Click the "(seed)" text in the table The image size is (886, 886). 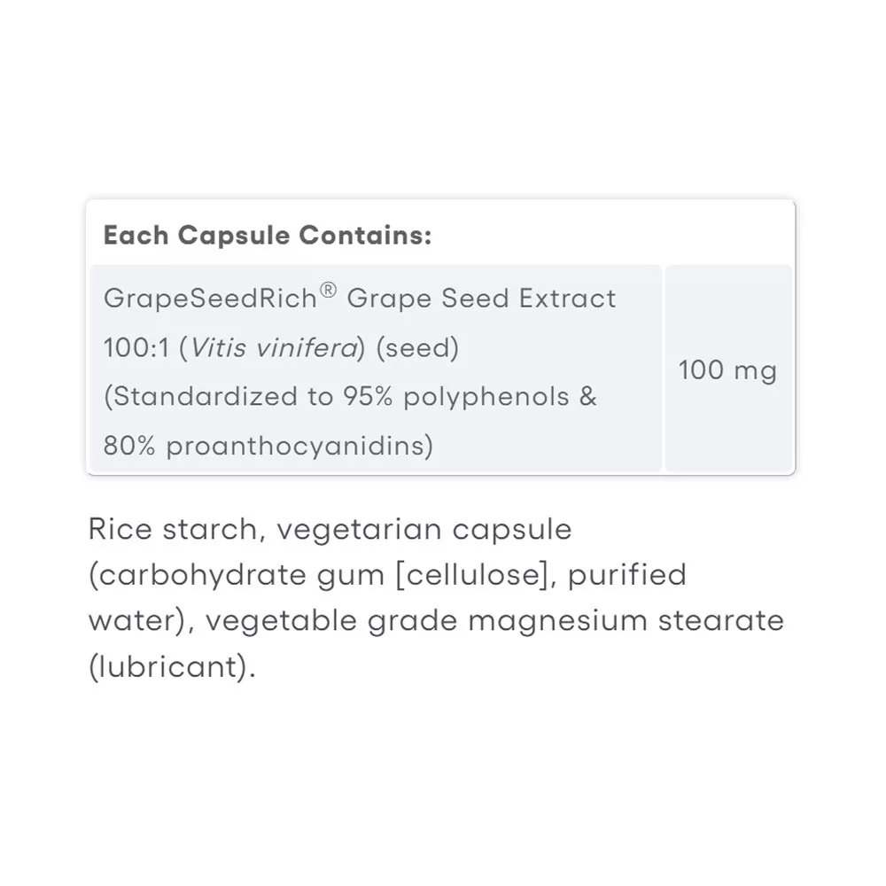click(417, 348)
